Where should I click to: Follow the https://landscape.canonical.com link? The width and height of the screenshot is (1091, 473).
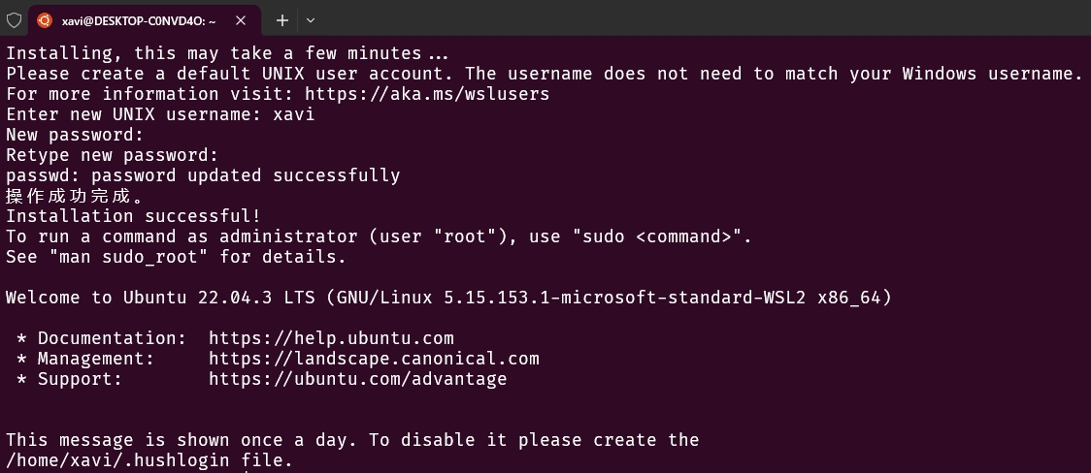pos(374,359)
